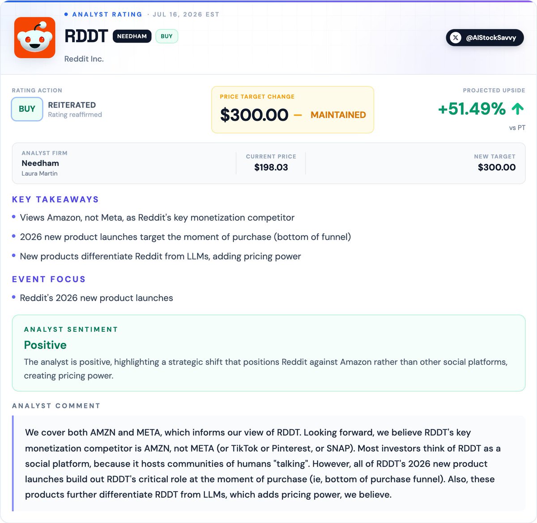Image resolution: width=537 pixels, height=523 pixels.
Task: Click the bullet before New products differentiate
Action: [x=14, y=256]
